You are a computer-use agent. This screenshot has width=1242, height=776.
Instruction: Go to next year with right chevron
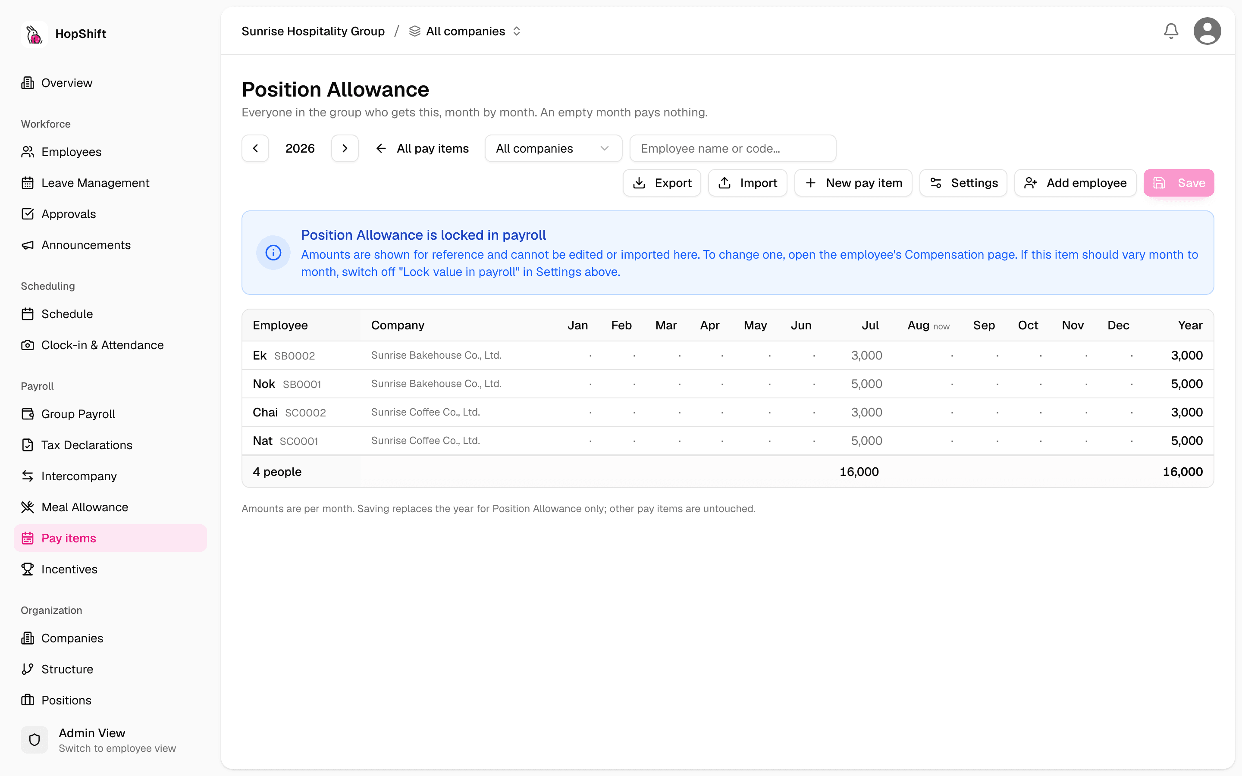345,148
